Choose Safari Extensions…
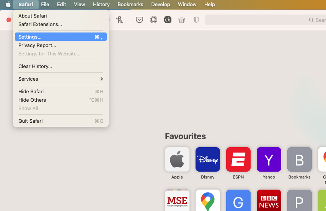This screenshot has width=326, height=211. [61, 24]
